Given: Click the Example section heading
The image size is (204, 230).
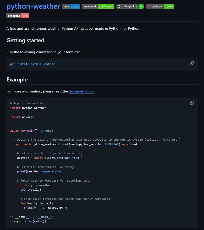Looking at the screenshot, I should pyautogui.click(x=17, y=79).
